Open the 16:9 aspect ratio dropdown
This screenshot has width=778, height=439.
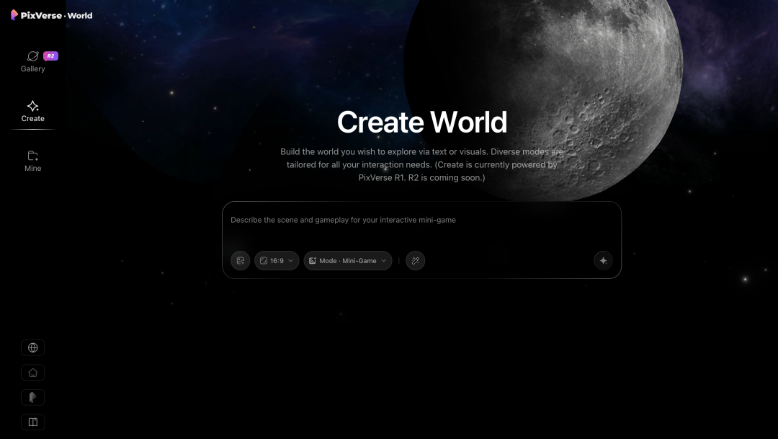(x=277, y=261)
